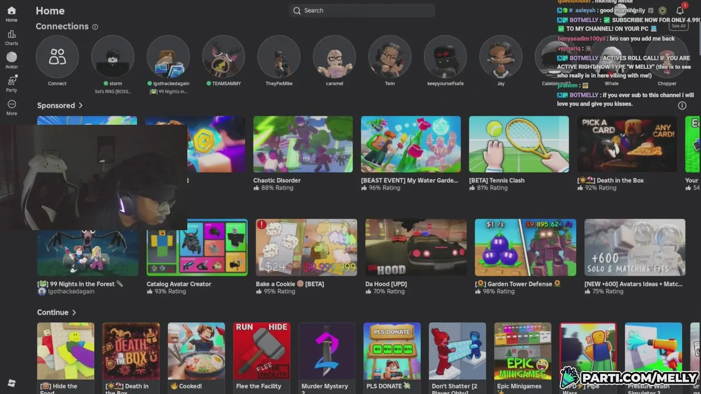Image resolution: width=701 pixels, height=394 pixels.
Task: Click the 88% Rating text
Action: (x=277, y=188)
